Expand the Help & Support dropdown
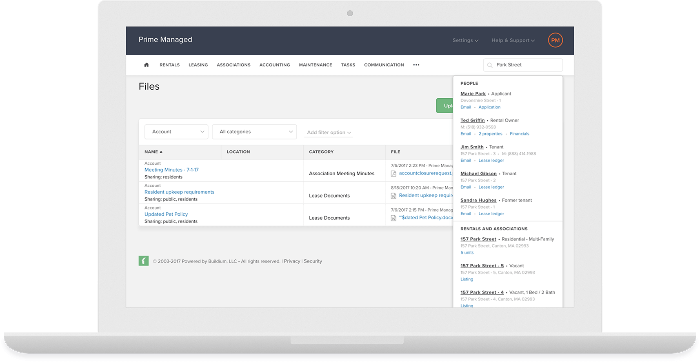The image size is (700, 362). [513, 40]
